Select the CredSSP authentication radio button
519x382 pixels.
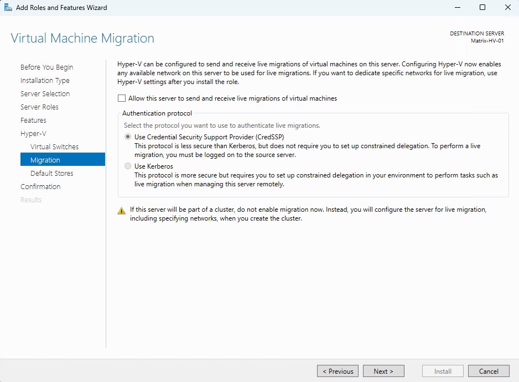pyautogui.click(x=128, y=137)
